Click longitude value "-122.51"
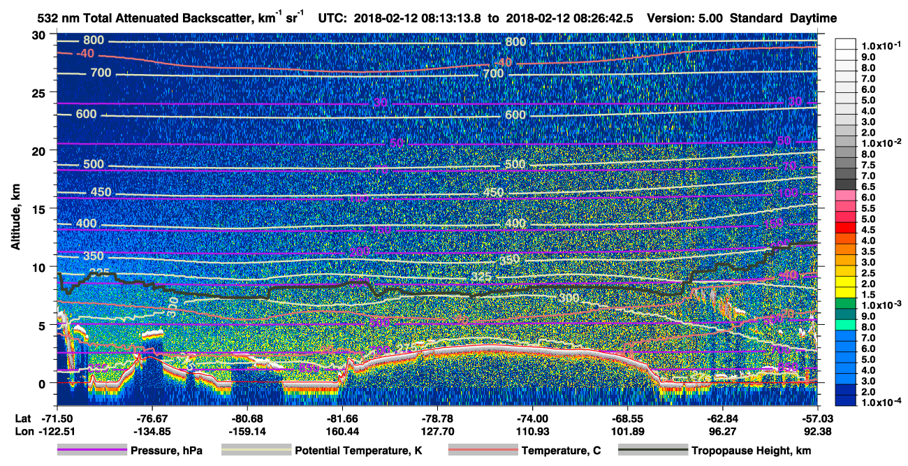The width and height of the screenshot is (908, 466). [57, 431]
